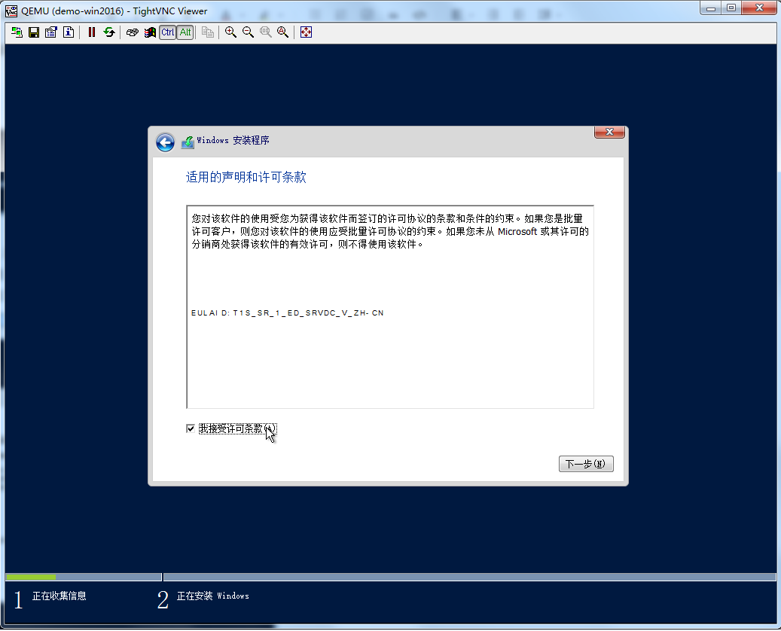The width and height of the screenshot is (781, 631).
Task: Toggle the Ctrl key toolbar button
Action: click(167, 32)
